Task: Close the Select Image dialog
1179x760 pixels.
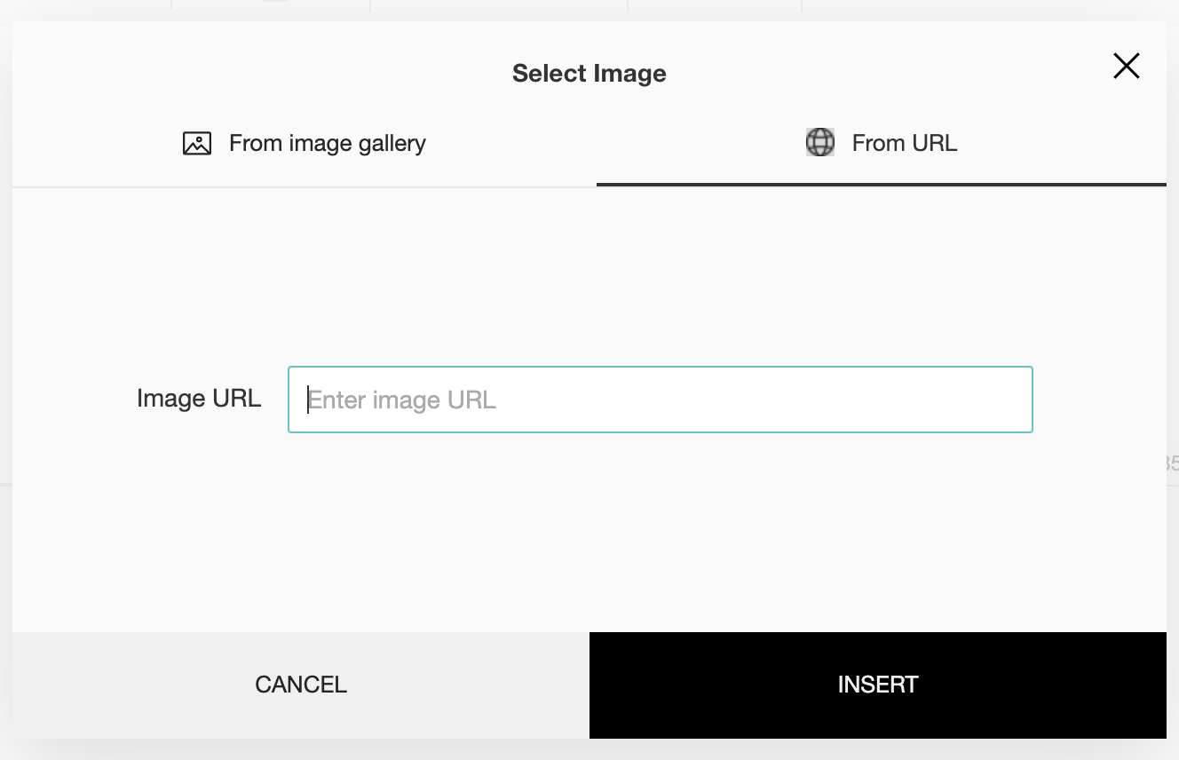Action: (1126, 66)
